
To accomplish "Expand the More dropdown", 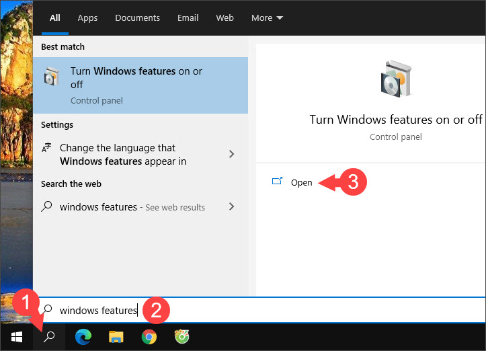I will (267, 18).
